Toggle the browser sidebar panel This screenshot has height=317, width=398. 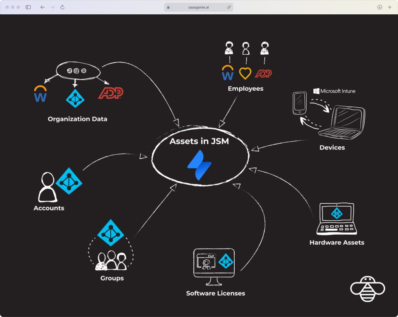(x=28, y=7)
